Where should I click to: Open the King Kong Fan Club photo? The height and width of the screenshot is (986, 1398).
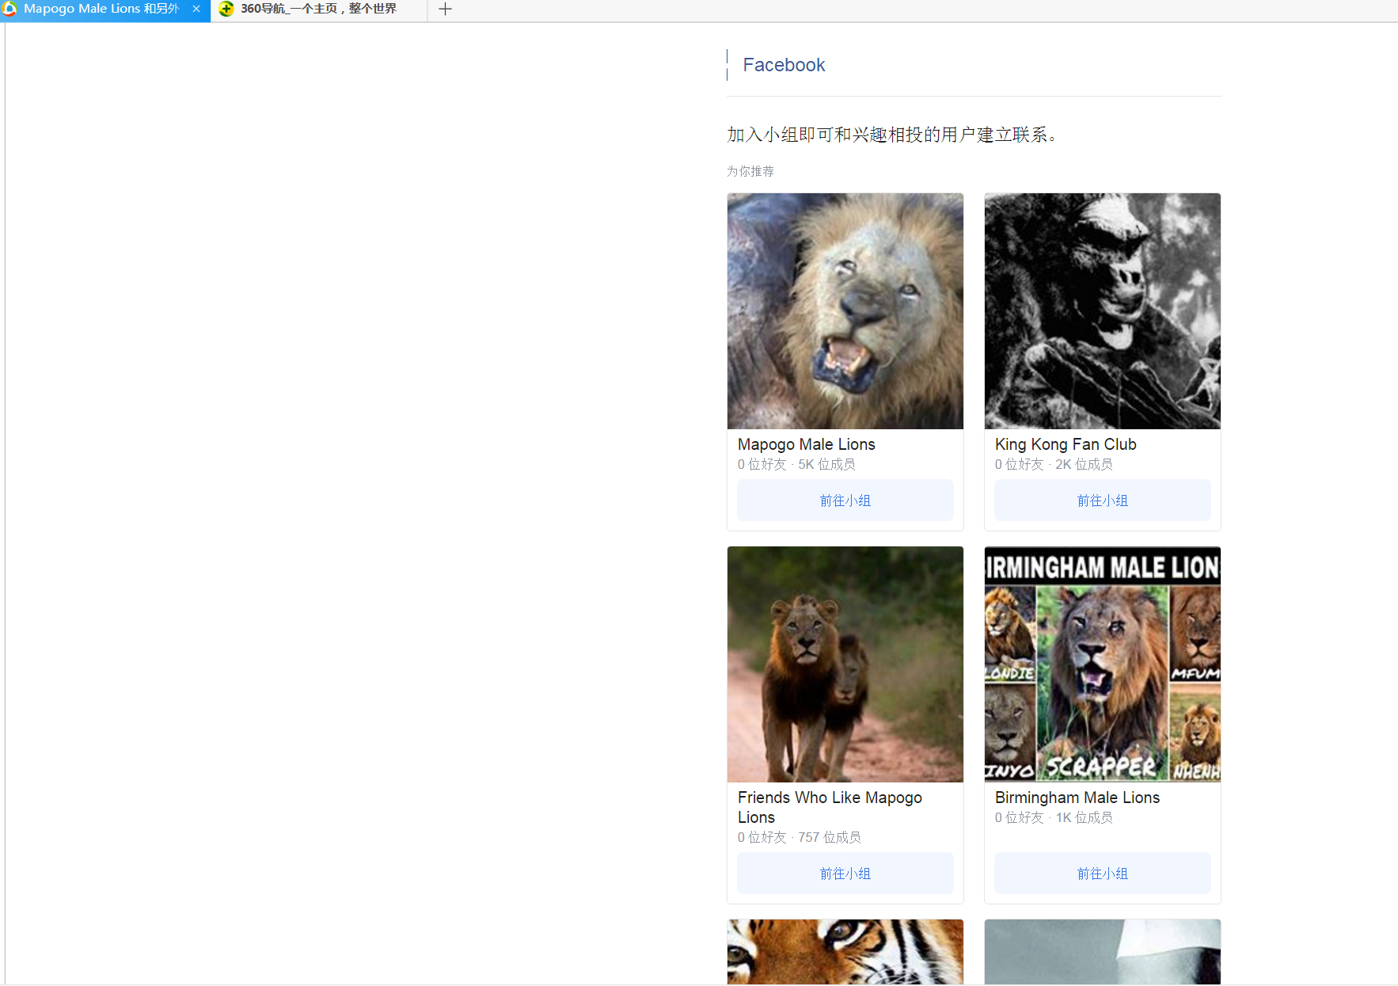coord(1103,311)
